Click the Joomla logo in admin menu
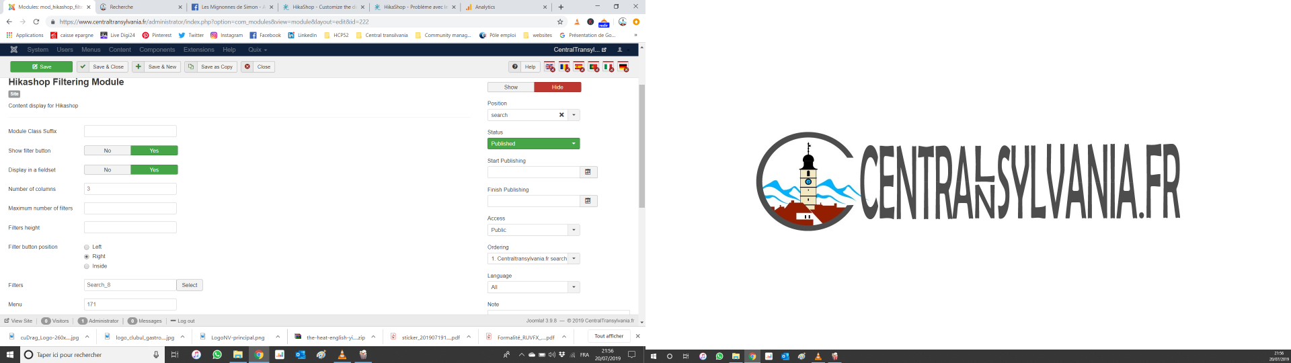The width and height of the screenshot is (1291, 363). click(x=14, y=50)
